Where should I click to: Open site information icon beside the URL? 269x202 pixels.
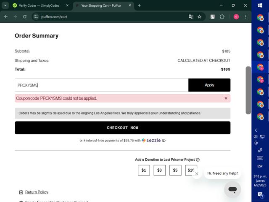[36, 17]
